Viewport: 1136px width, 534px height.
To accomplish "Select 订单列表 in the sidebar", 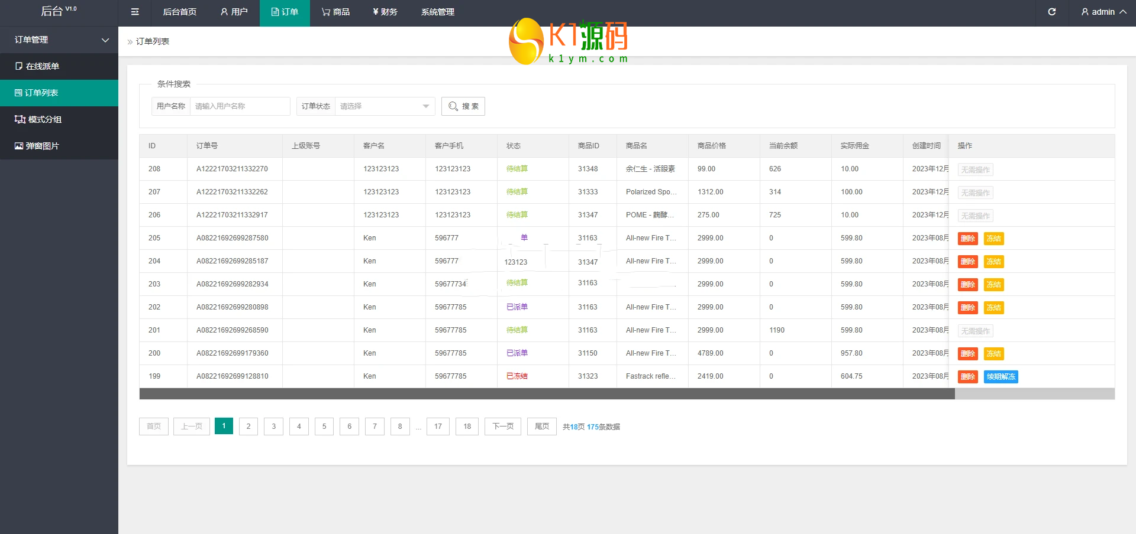I will coord(41,93).
